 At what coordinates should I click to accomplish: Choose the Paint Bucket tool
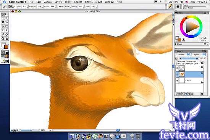(x=7, y=34)
